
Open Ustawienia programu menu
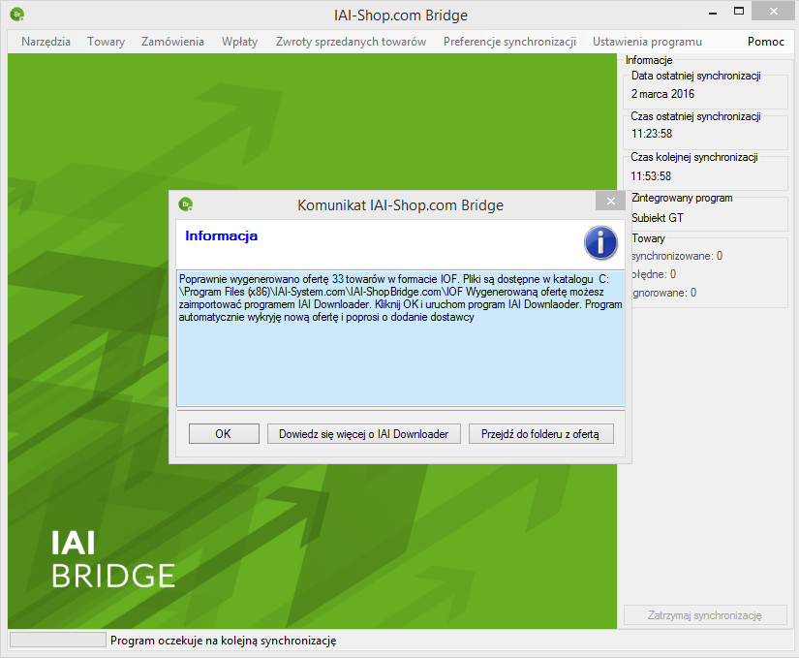[x=647, y=42]
